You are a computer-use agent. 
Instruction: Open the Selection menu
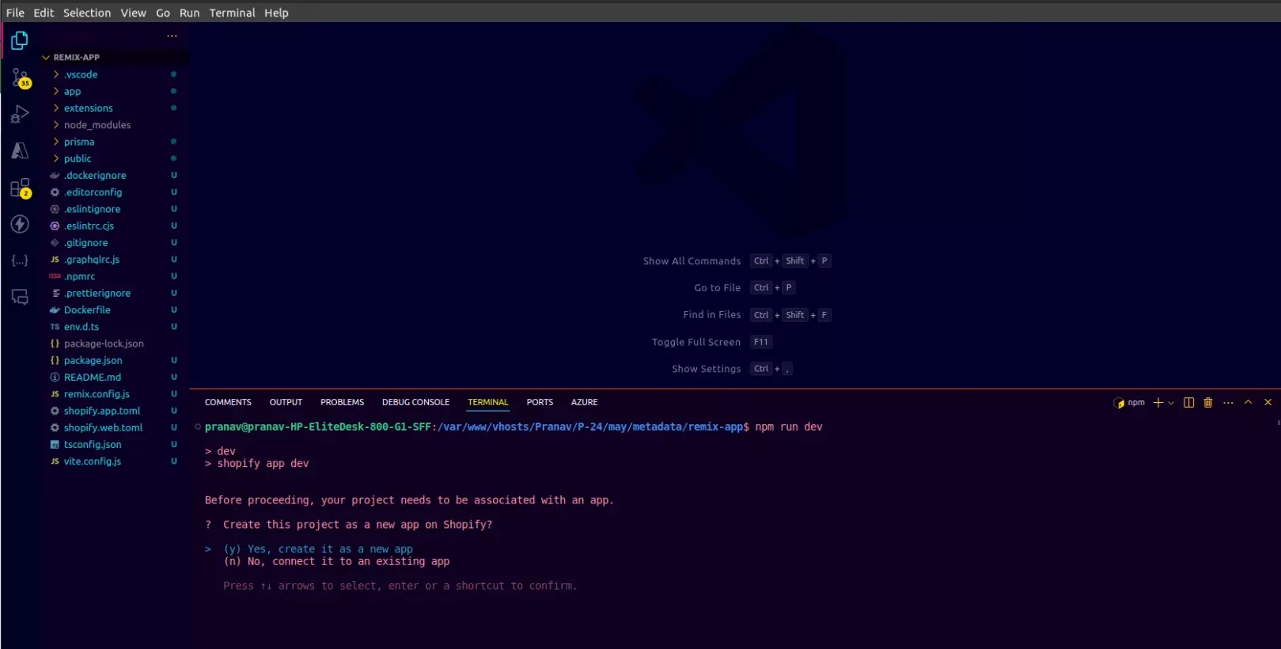click(87, 13)
